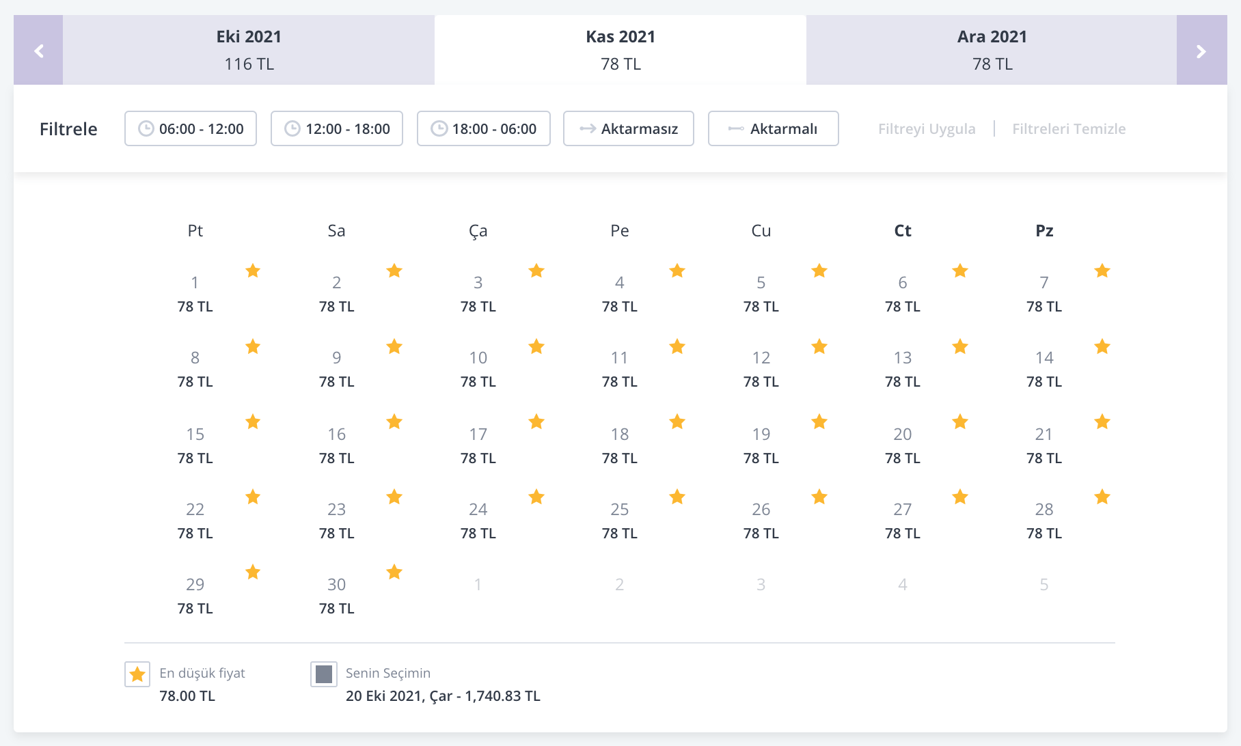Click the star icon on November 21
Viewport: 1241px width, 746px height.
pos(1102,422)
